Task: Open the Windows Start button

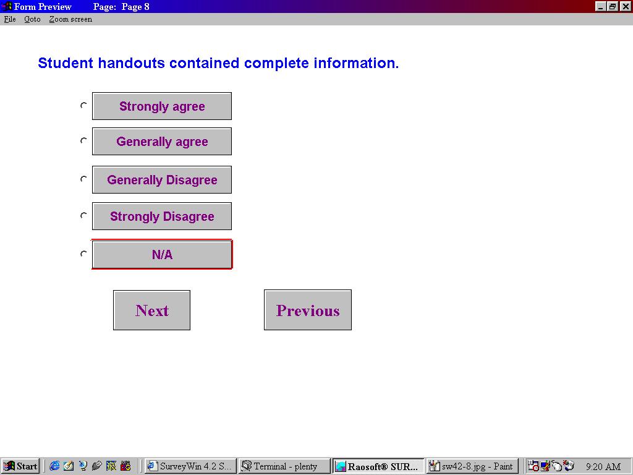Action: point(20,466)
